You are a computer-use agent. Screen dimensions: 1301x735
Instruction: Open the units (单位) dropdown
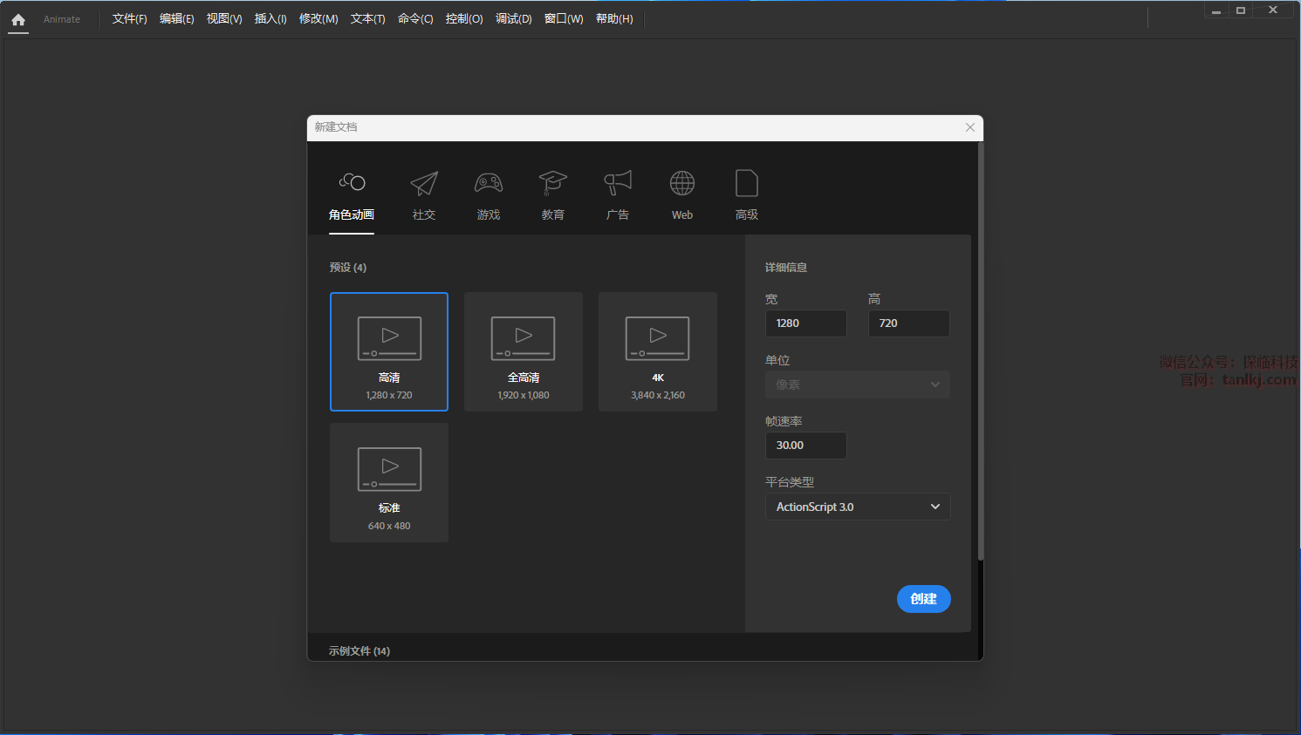(x=858, y=385)
